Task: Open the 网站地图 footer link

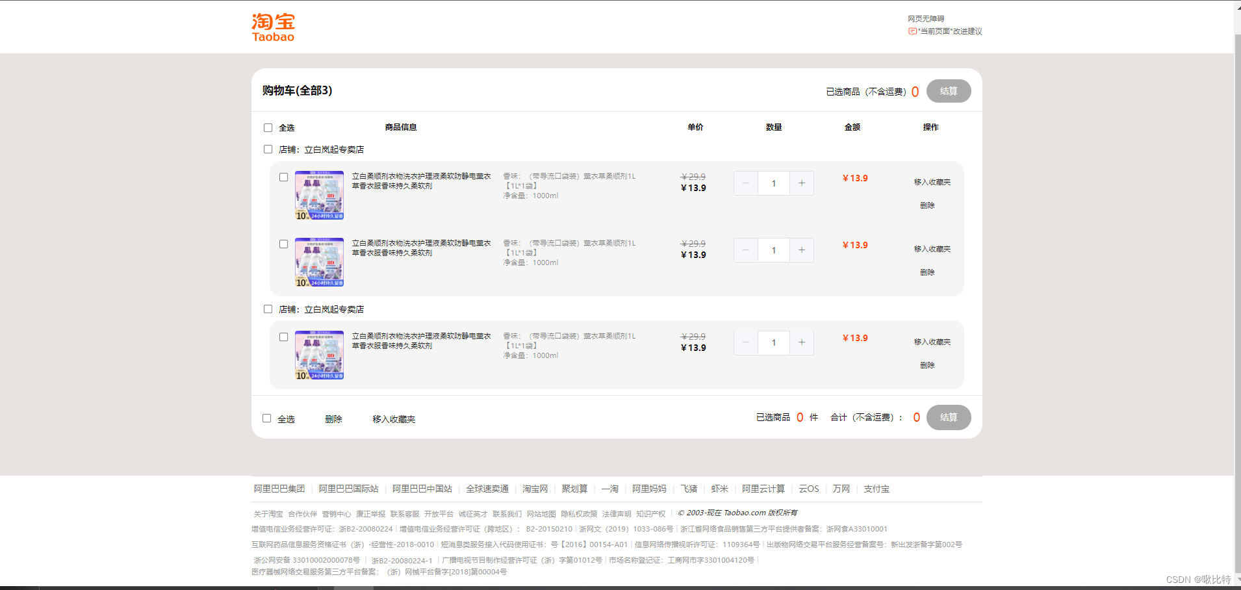Action: pos(541,514)
